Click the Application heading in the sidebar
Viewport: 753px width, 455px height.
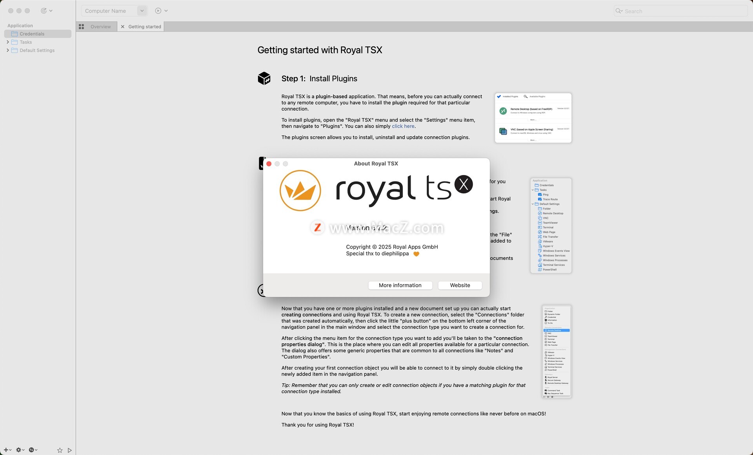tap(20, 25)
